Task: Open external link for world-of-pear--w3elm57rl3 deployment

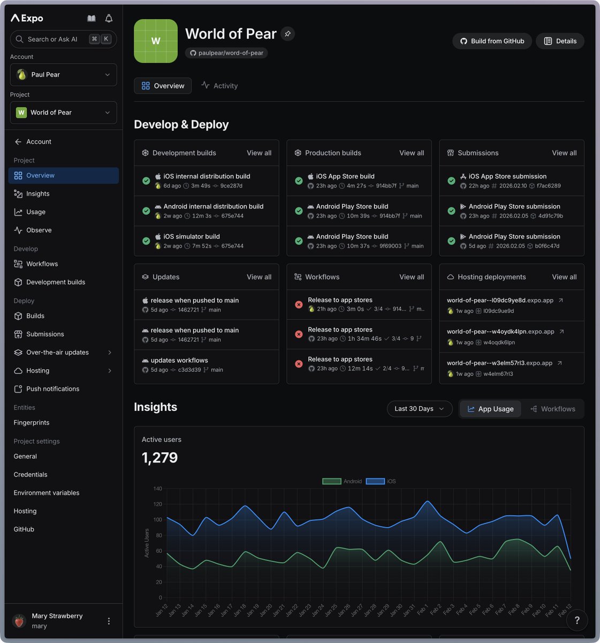Action: tap(560, 363)
